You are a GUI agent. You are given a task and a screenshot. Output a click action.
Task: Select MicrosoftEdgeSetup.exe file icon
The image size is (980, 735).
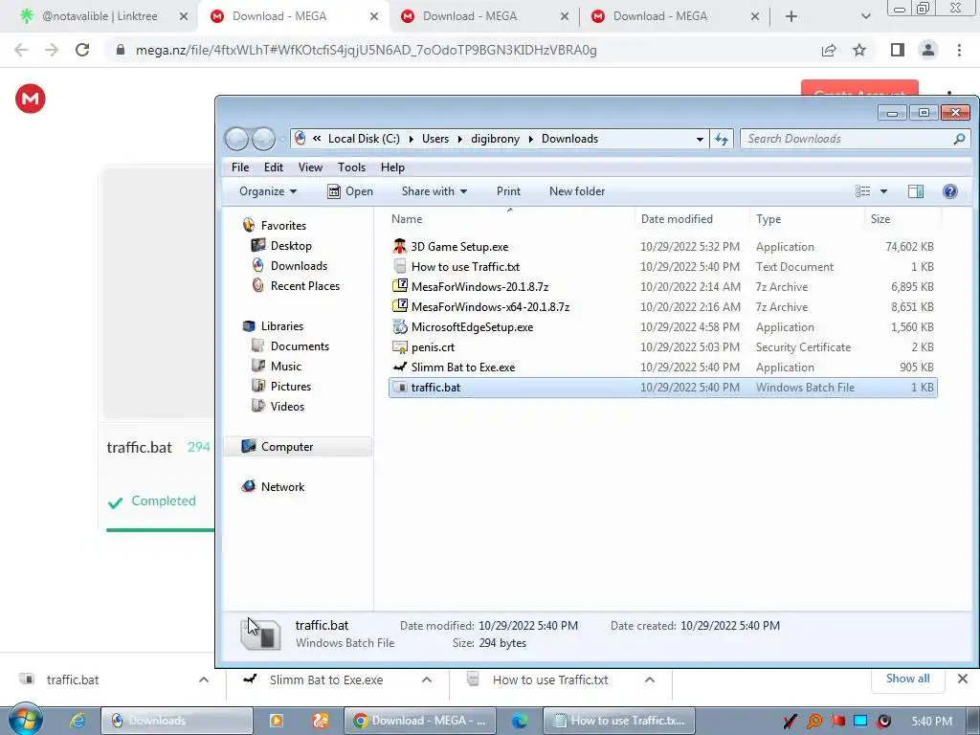click(x=400, y=327)
